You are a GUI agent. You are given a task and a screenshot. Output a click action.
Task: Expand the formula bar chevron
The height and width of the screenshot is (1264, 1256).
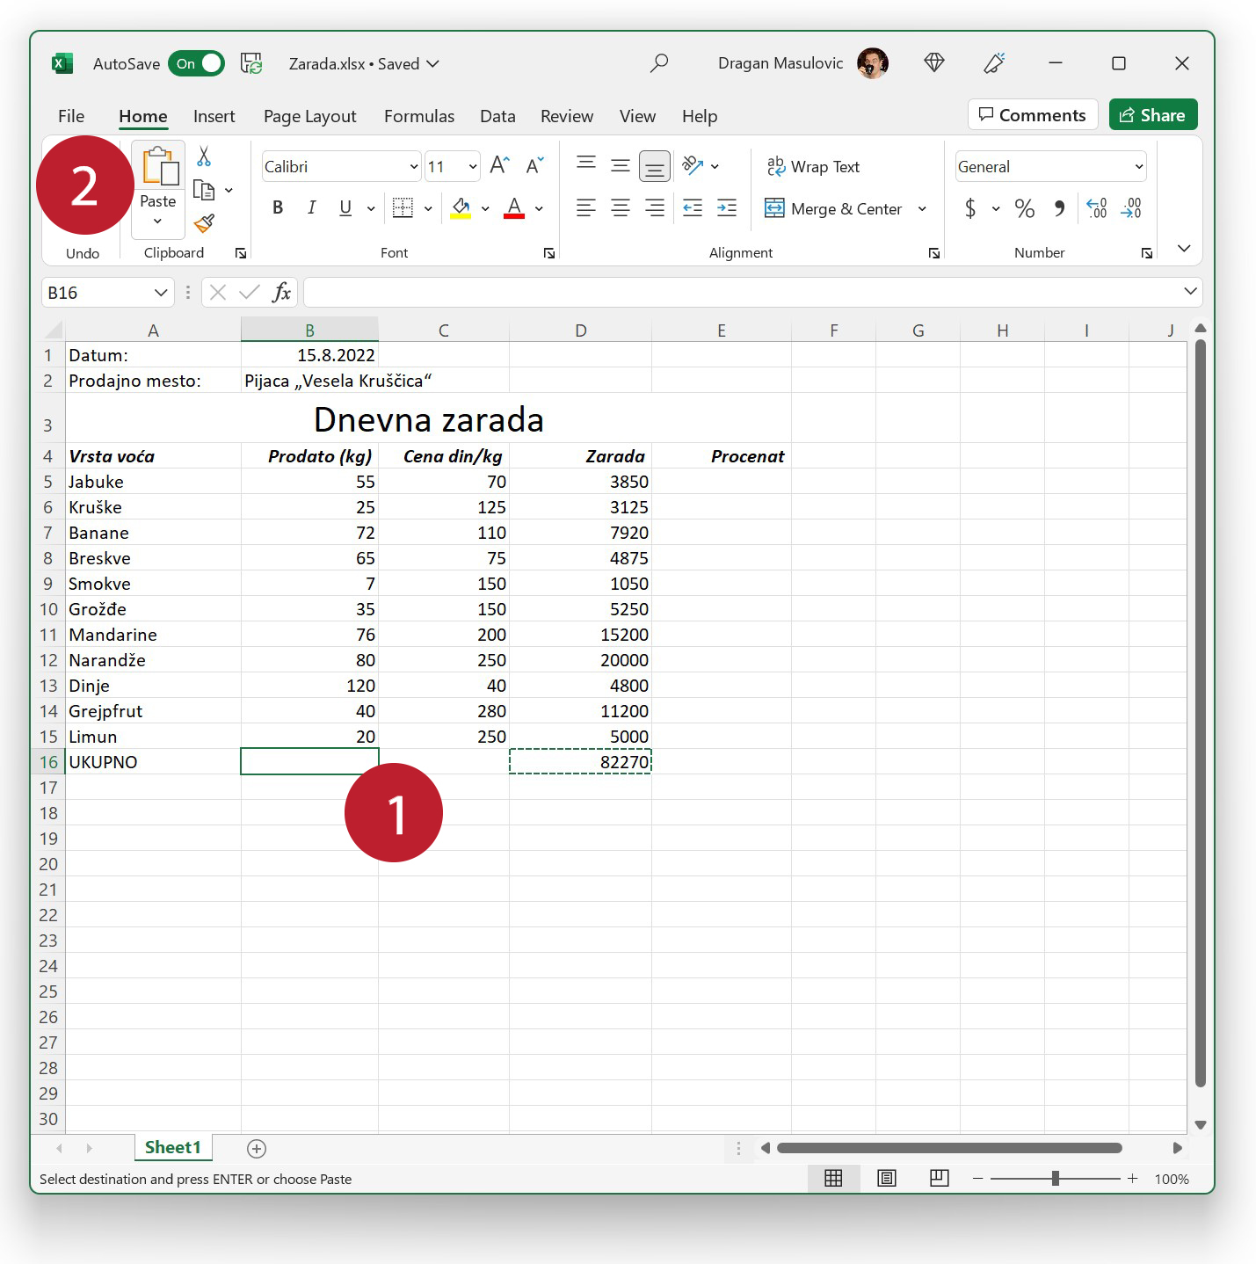pos(1190,291)
